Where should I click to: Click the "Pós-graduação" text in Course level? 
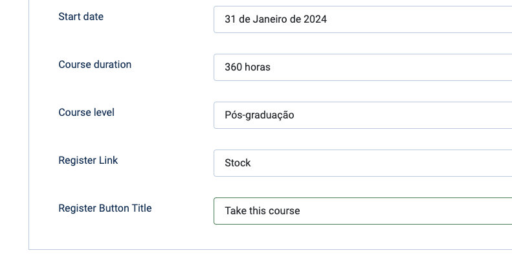click(x=259, y=115)
